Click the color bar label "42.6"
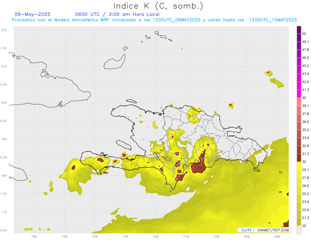311x240 pixels. click(x=306, y=82)
